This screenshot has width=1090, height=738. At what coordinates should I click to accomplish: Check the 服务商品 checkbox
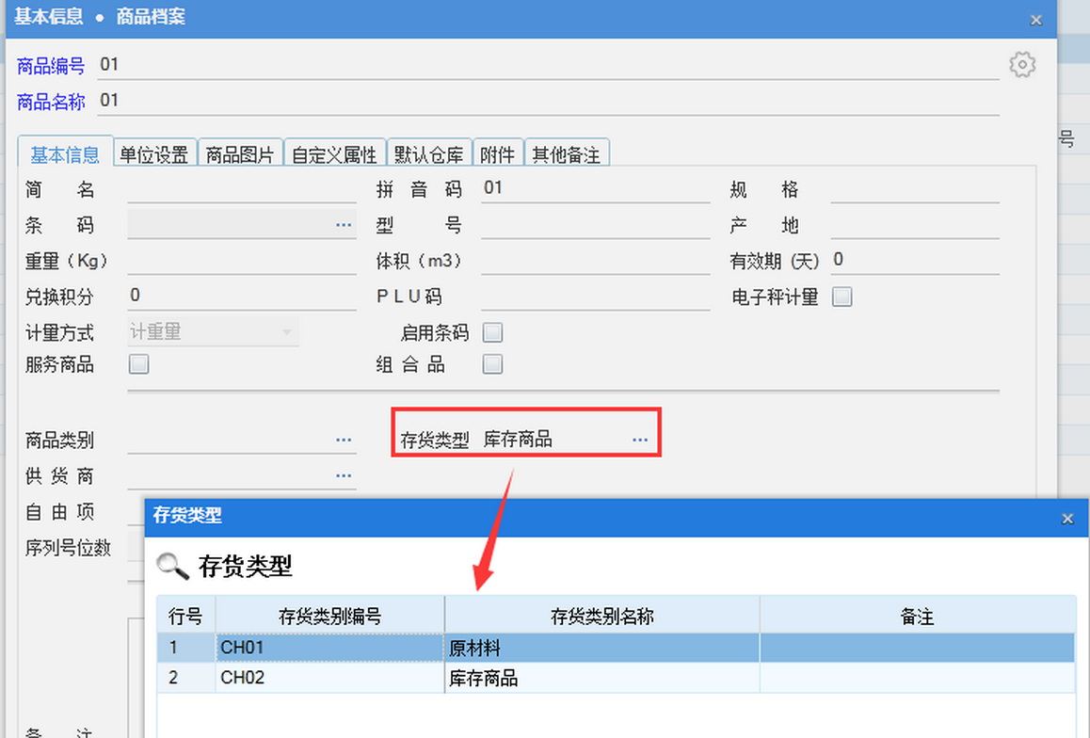(x=138, y=364)
